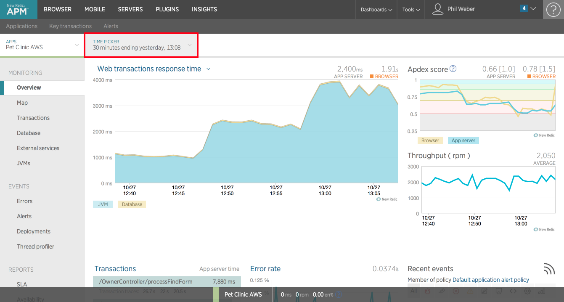Click the Apdex score chart title
The width and height of the screenshot is (564, 302).
[x=428, y=69]
